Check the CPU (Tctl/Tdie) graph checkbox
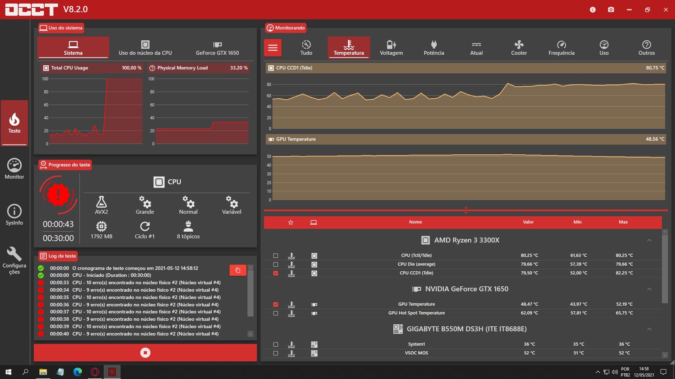The height and width of the screenshot is (379, 675). tap(276, 256)
